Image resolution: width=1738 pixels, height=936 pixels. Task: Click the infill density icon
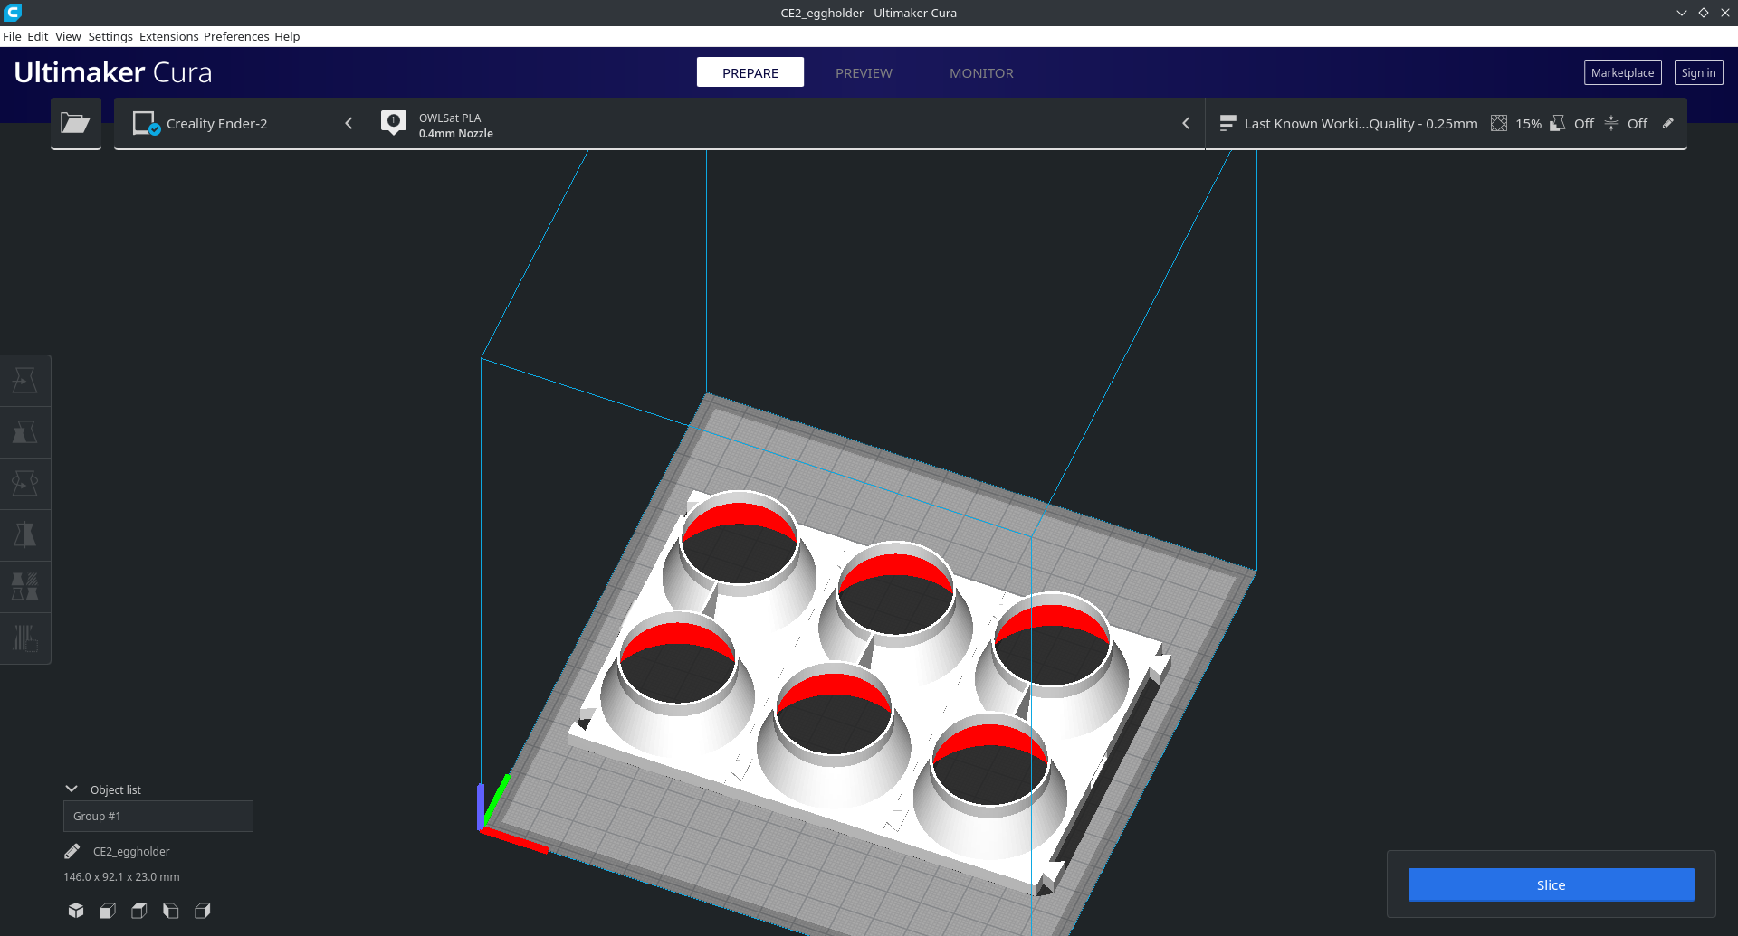pyautogui.click(x=1499, y=123)
